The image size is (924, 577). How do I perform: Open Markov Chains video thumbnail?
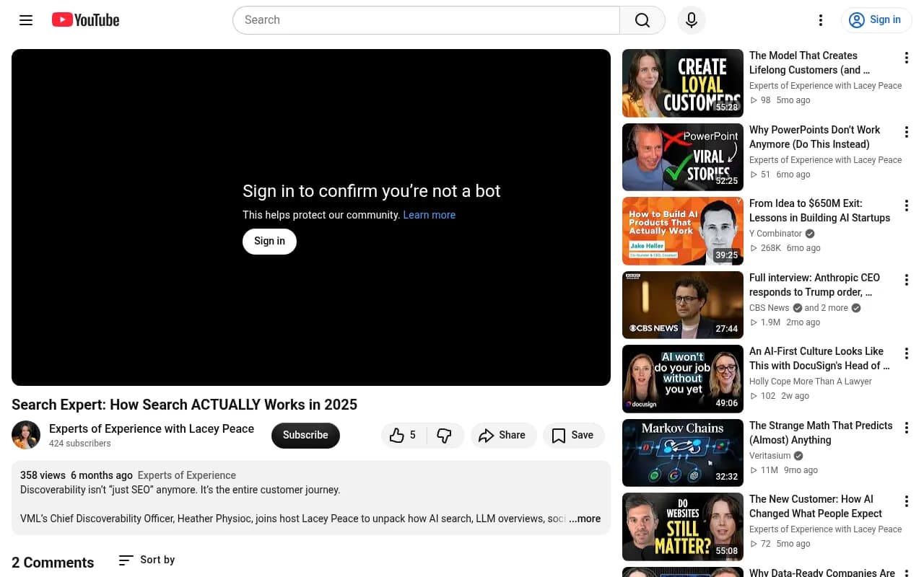[x=683, y=453]
